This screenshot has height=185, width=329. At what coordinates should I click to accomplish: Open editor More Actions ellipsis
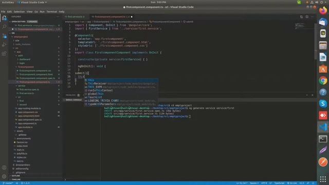[x=313, y=17]
